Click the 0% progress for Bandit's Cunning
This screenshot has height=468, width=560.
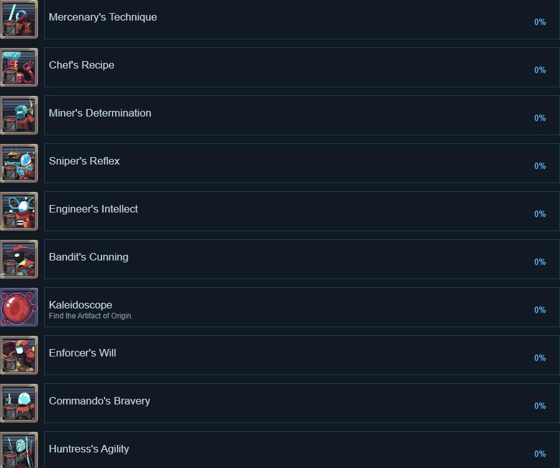click(539, 262)
